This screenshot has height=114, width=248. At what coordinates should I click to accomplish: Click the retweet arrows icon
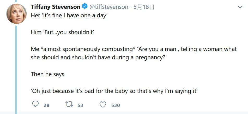point(69,104)
